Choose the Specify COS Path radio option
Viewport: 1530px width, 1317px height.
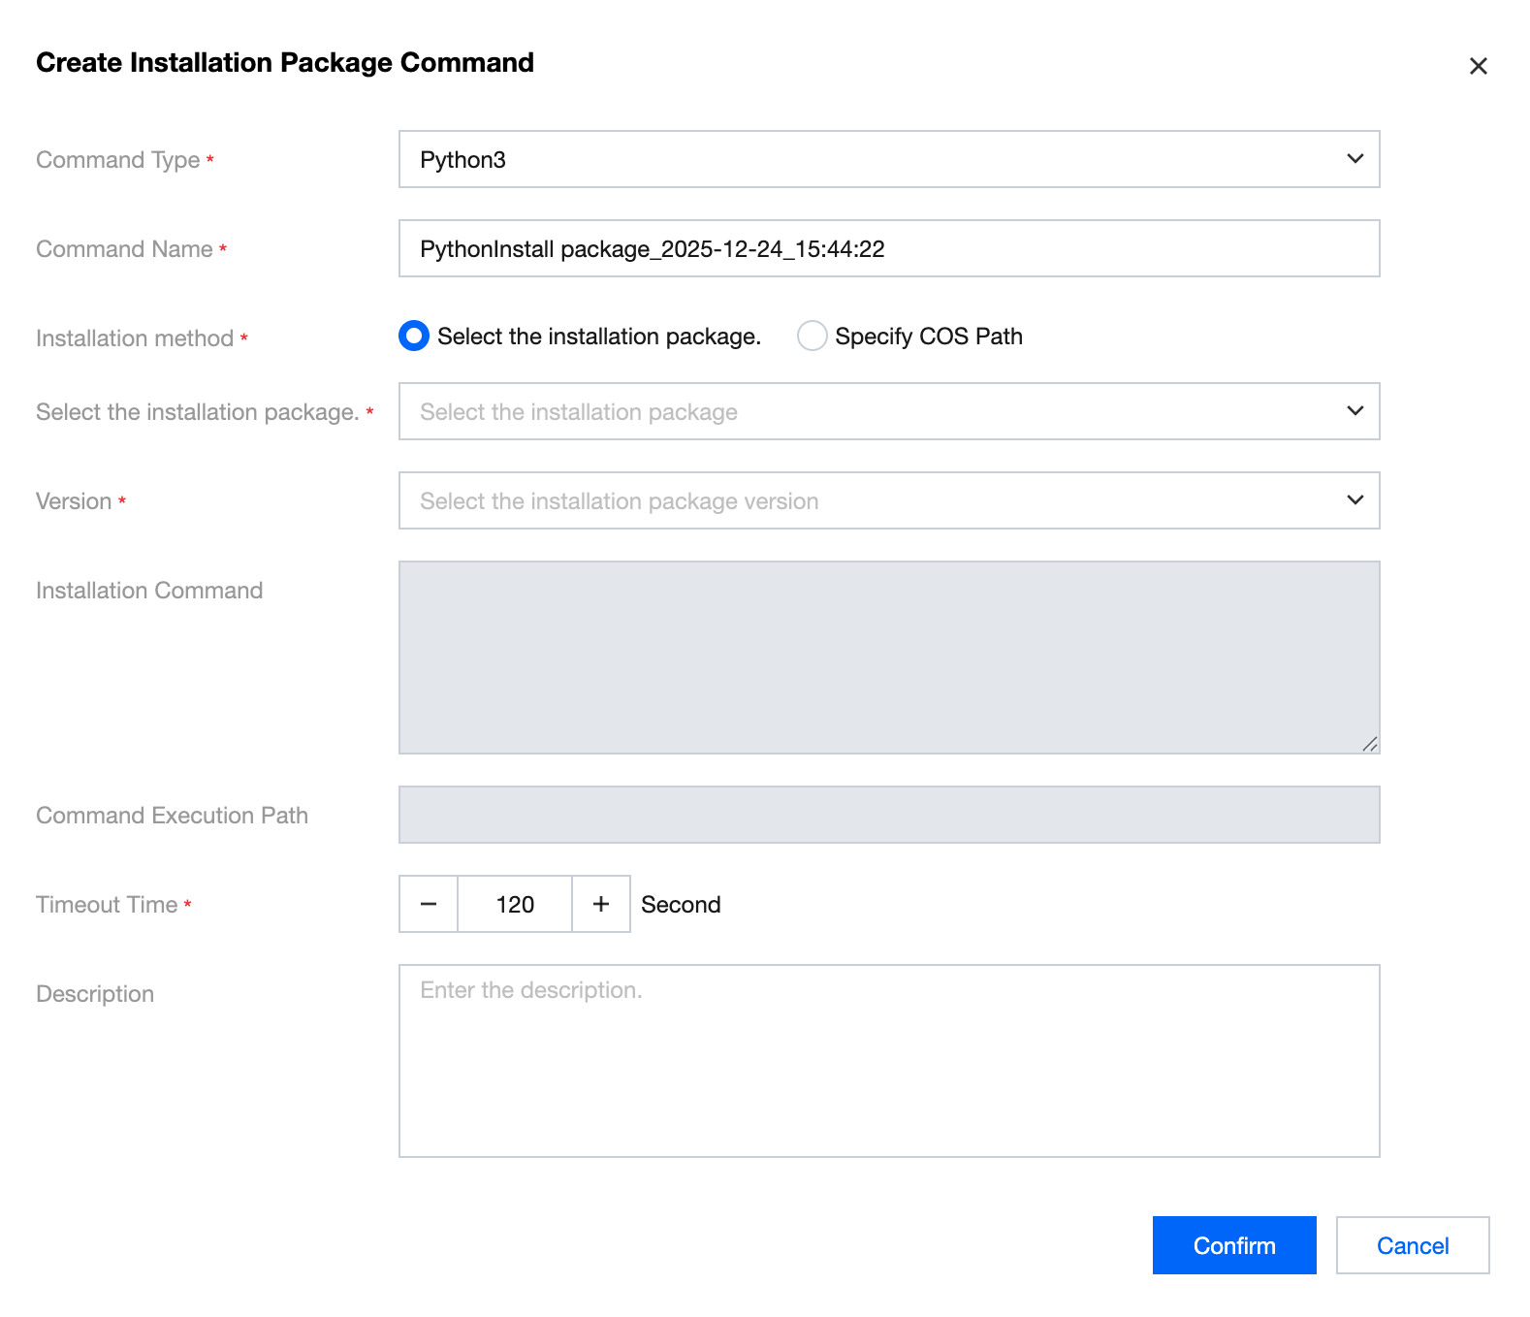812,337
